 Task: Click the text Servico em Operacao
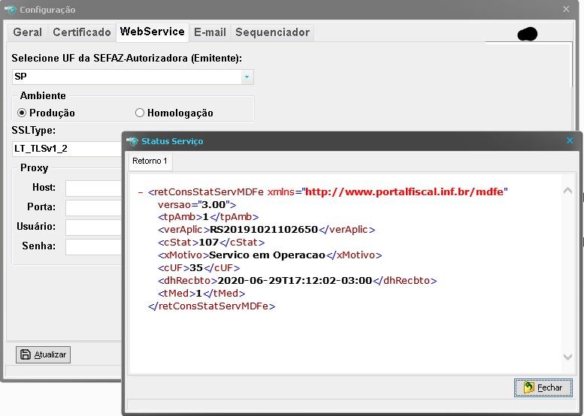pos(267,255)
